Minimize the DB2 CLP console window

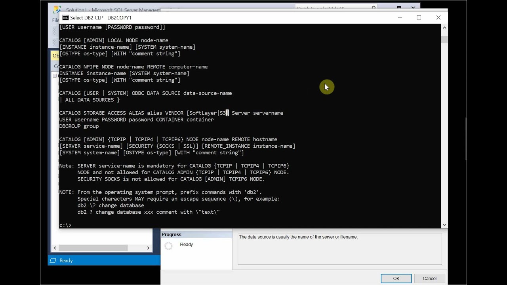pyautogui.click(x=400, y=17)
